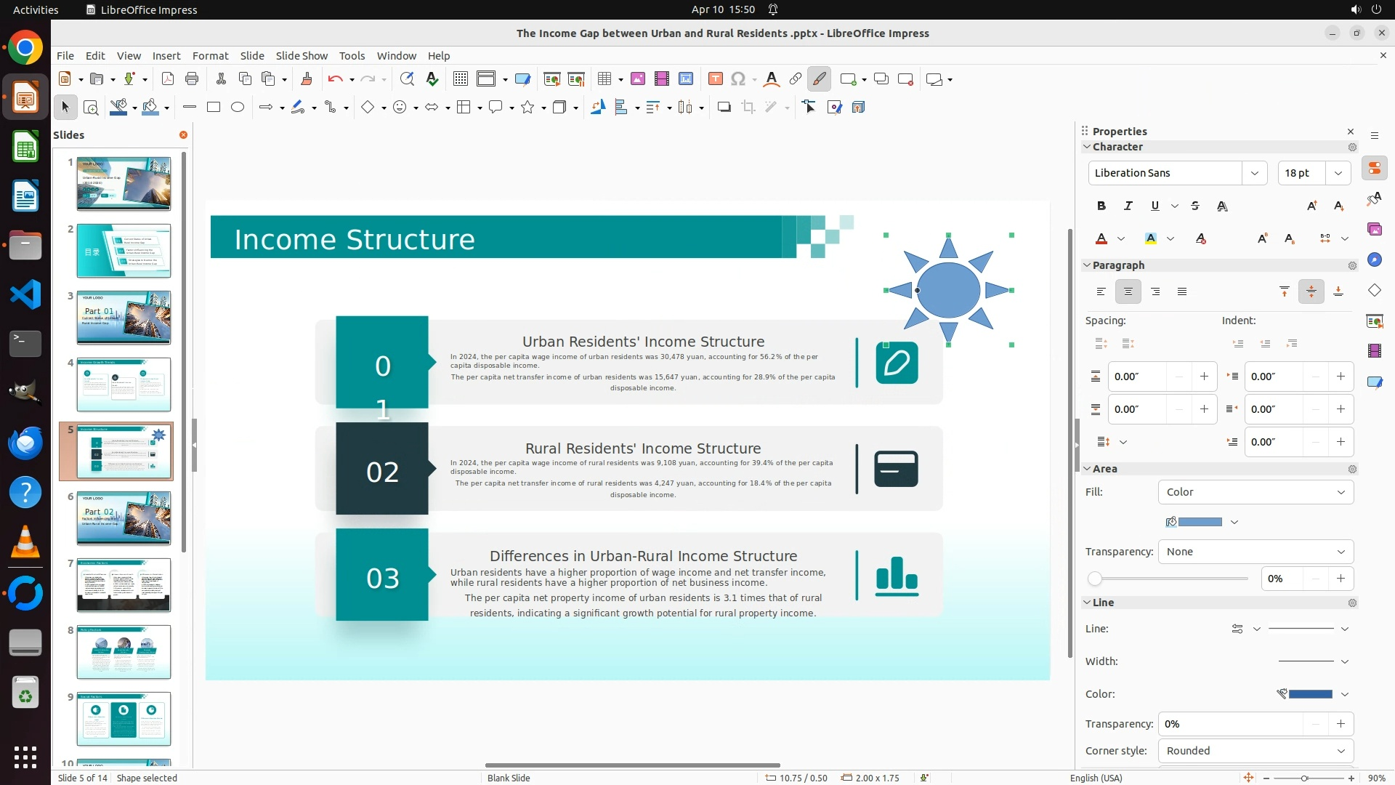Click the Insert Text Box toolbar icon
1395x785 pixels.
(715, 79)
